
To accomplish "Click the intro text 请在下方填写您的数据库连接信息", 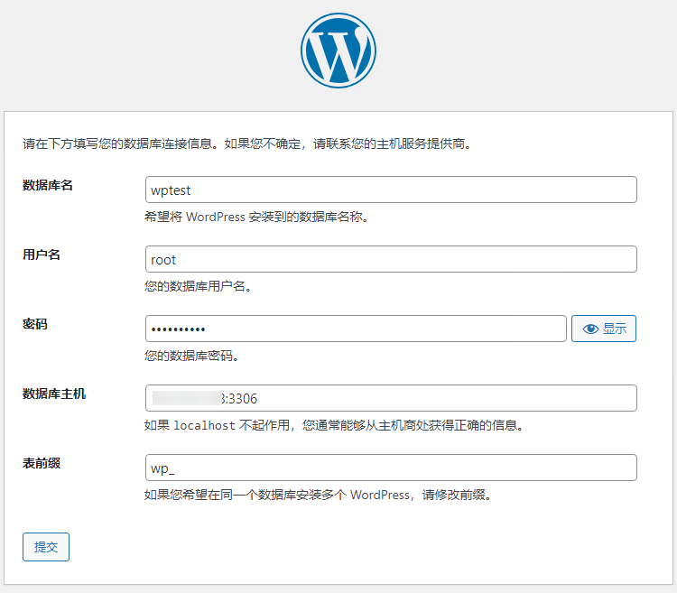I will pyautogui.click(x=120, y=144).
